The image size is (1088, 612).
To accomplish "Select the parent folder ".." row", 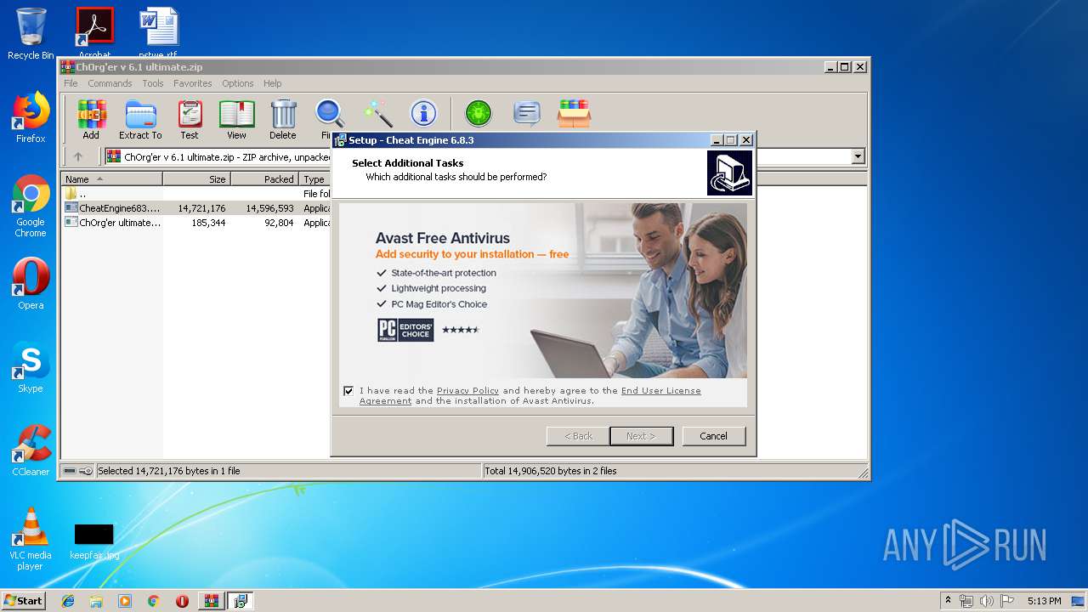I will (197, 194).
